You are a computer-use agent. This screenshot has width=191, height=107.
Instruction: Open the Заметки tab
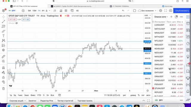pos(32,101)
